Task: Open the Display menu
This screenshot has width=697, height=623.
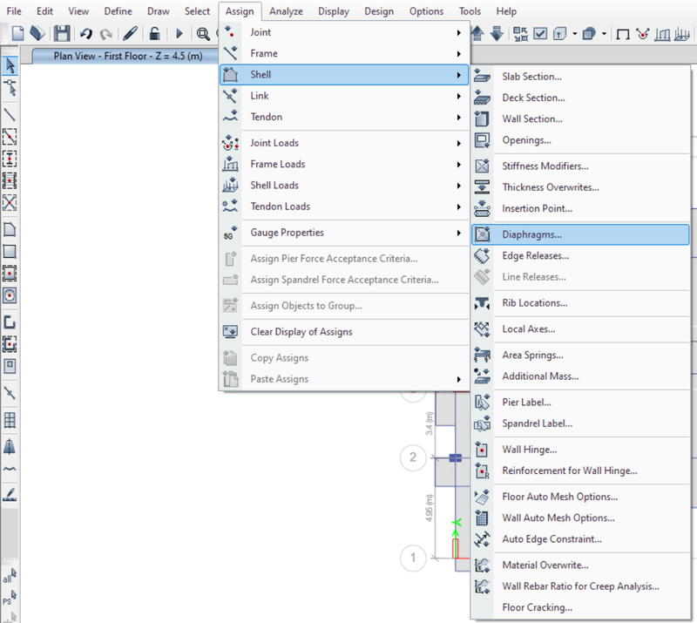Action: [x=334, y=11]
